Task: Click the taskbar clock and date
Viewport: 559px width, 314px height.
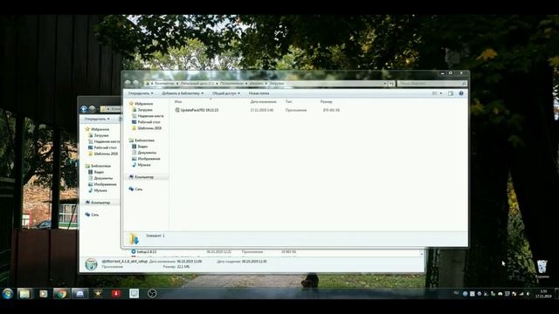Action: 543,294
